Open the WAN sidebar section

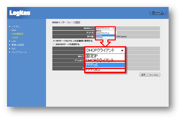pyautogui.click(x=14, y=30)
